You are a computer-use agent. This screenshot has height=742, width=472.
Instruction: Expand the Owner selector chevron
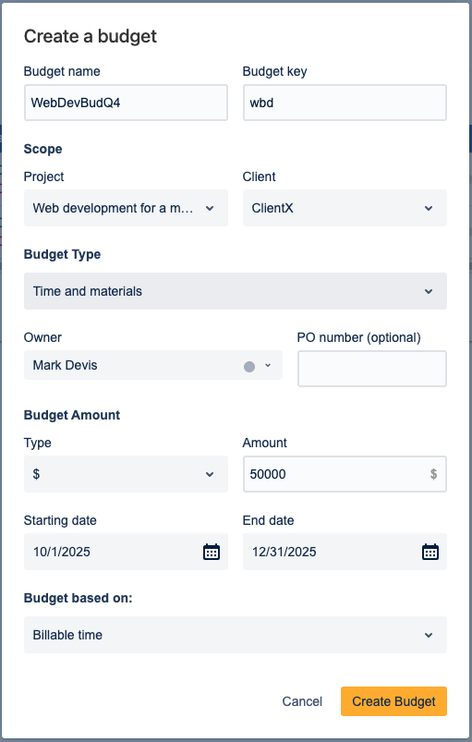click(x=268, y=365)
